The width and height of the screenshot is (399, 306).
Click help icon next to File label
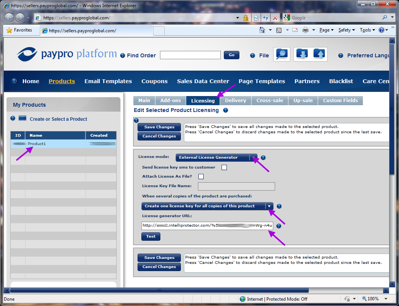pyautogui.click(x=252, y=55)
